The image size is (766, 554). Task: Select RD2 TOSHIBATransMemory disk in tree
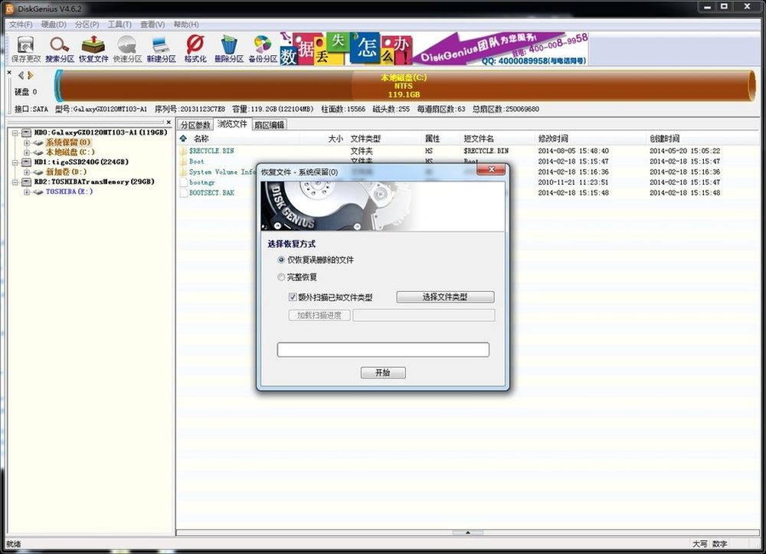coord(93,182)
